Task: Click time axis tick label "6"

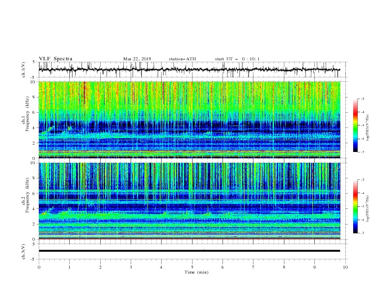Action: tap(223, 267)
